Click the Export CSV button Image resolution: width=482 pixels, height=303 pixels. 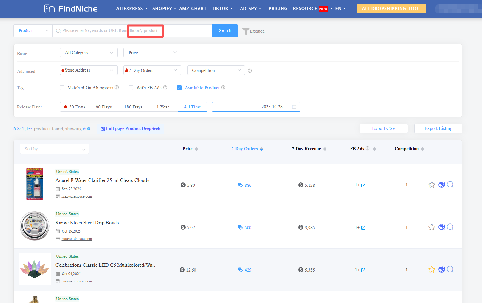point(384,128)
